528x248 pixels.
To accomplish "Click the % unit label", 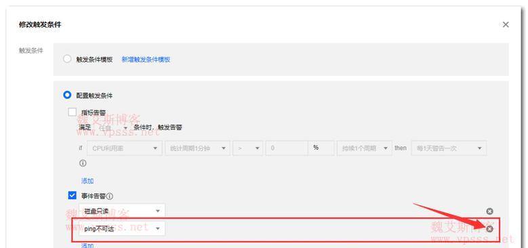I will 316,148.
